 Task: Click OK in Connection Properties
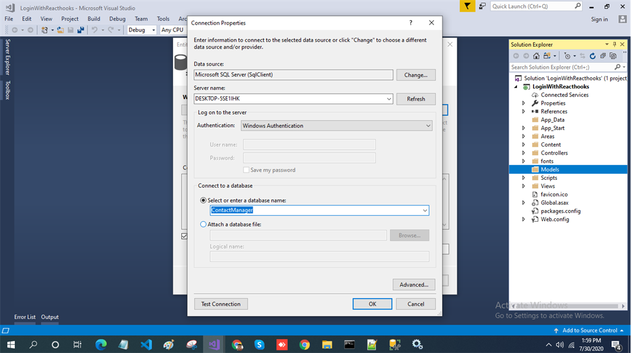[x=372, y=304]
